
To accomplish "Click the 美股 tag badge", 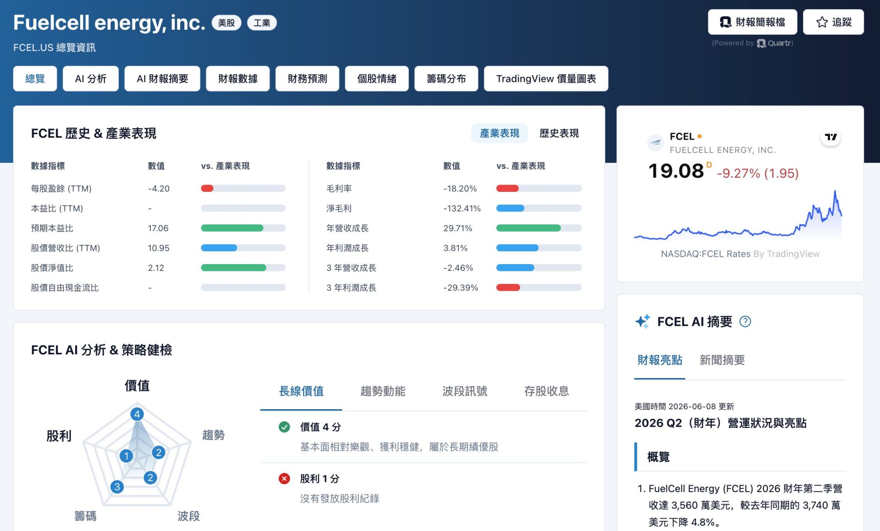I will (226, 23).
